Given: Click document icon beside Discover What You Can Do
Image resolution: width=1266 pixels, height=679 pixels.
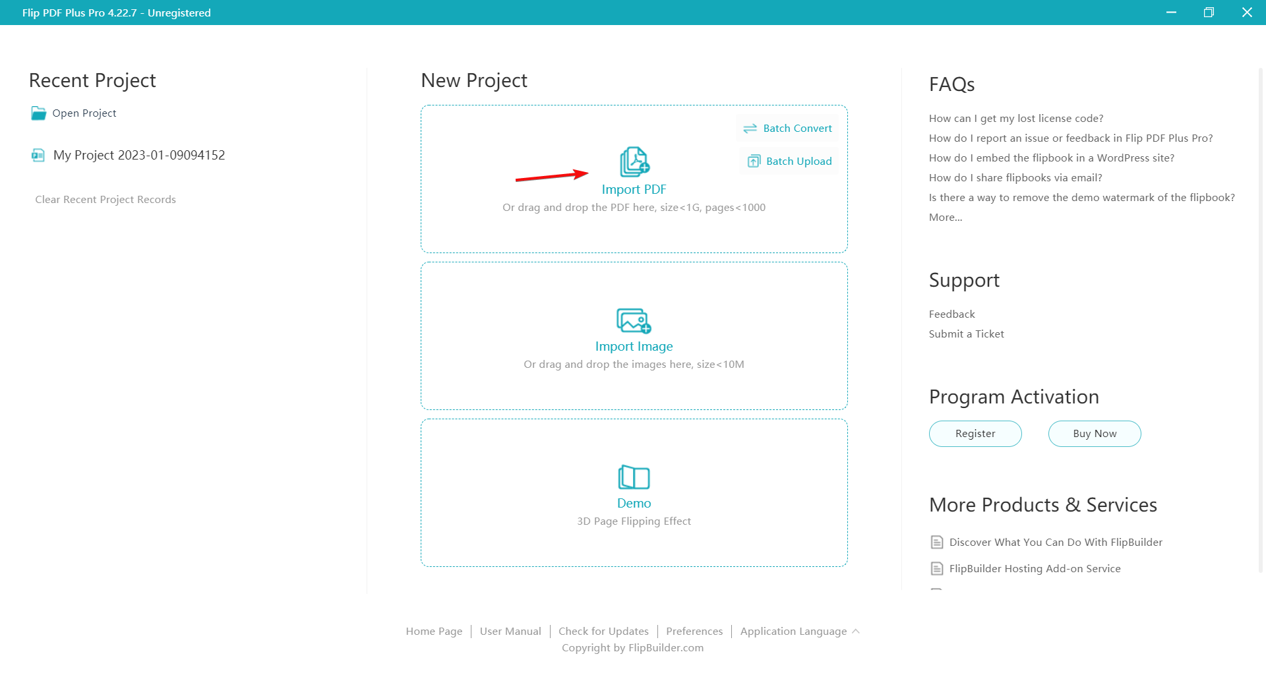Looking at the screenshot, I should (936, 542).
